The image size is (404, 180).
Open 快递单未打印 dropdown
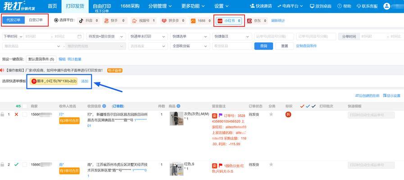(x=148, y=36)
